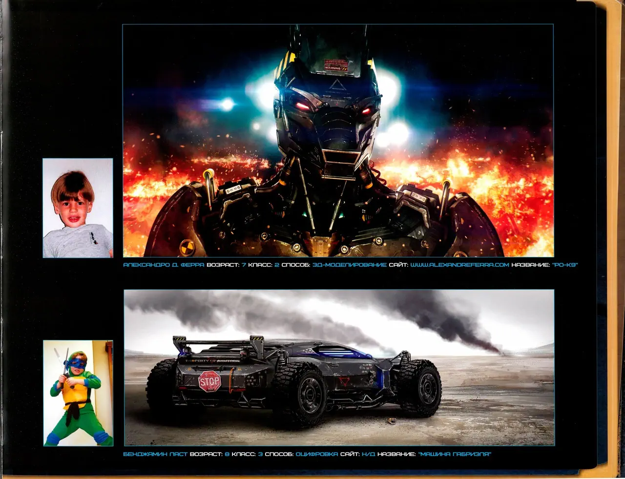The image size is (625, 479).
Task: Click "НАЗВАНИЕ:" label in the robot caption
Action: click(x=530, y=265)
